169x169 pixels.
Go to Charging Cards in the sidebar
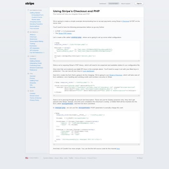pos(35,22)
